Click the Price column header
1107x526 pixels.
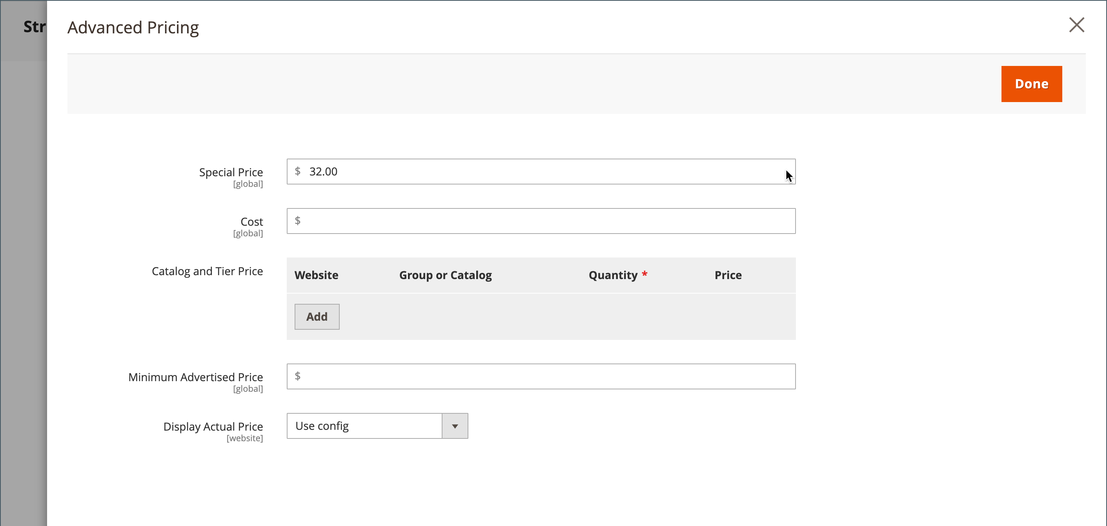click(728, 275)
